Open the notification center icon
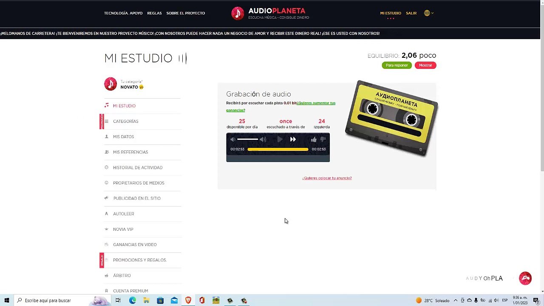This screenshot has width=544, height=306. (536, 300)
